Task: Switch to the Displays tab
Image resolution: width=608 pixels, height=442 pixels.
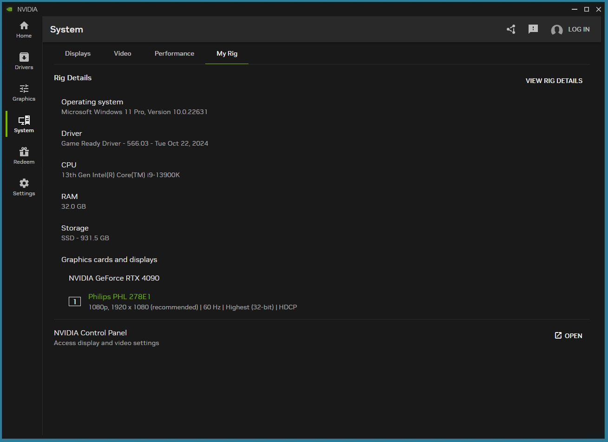Action: 78,53
